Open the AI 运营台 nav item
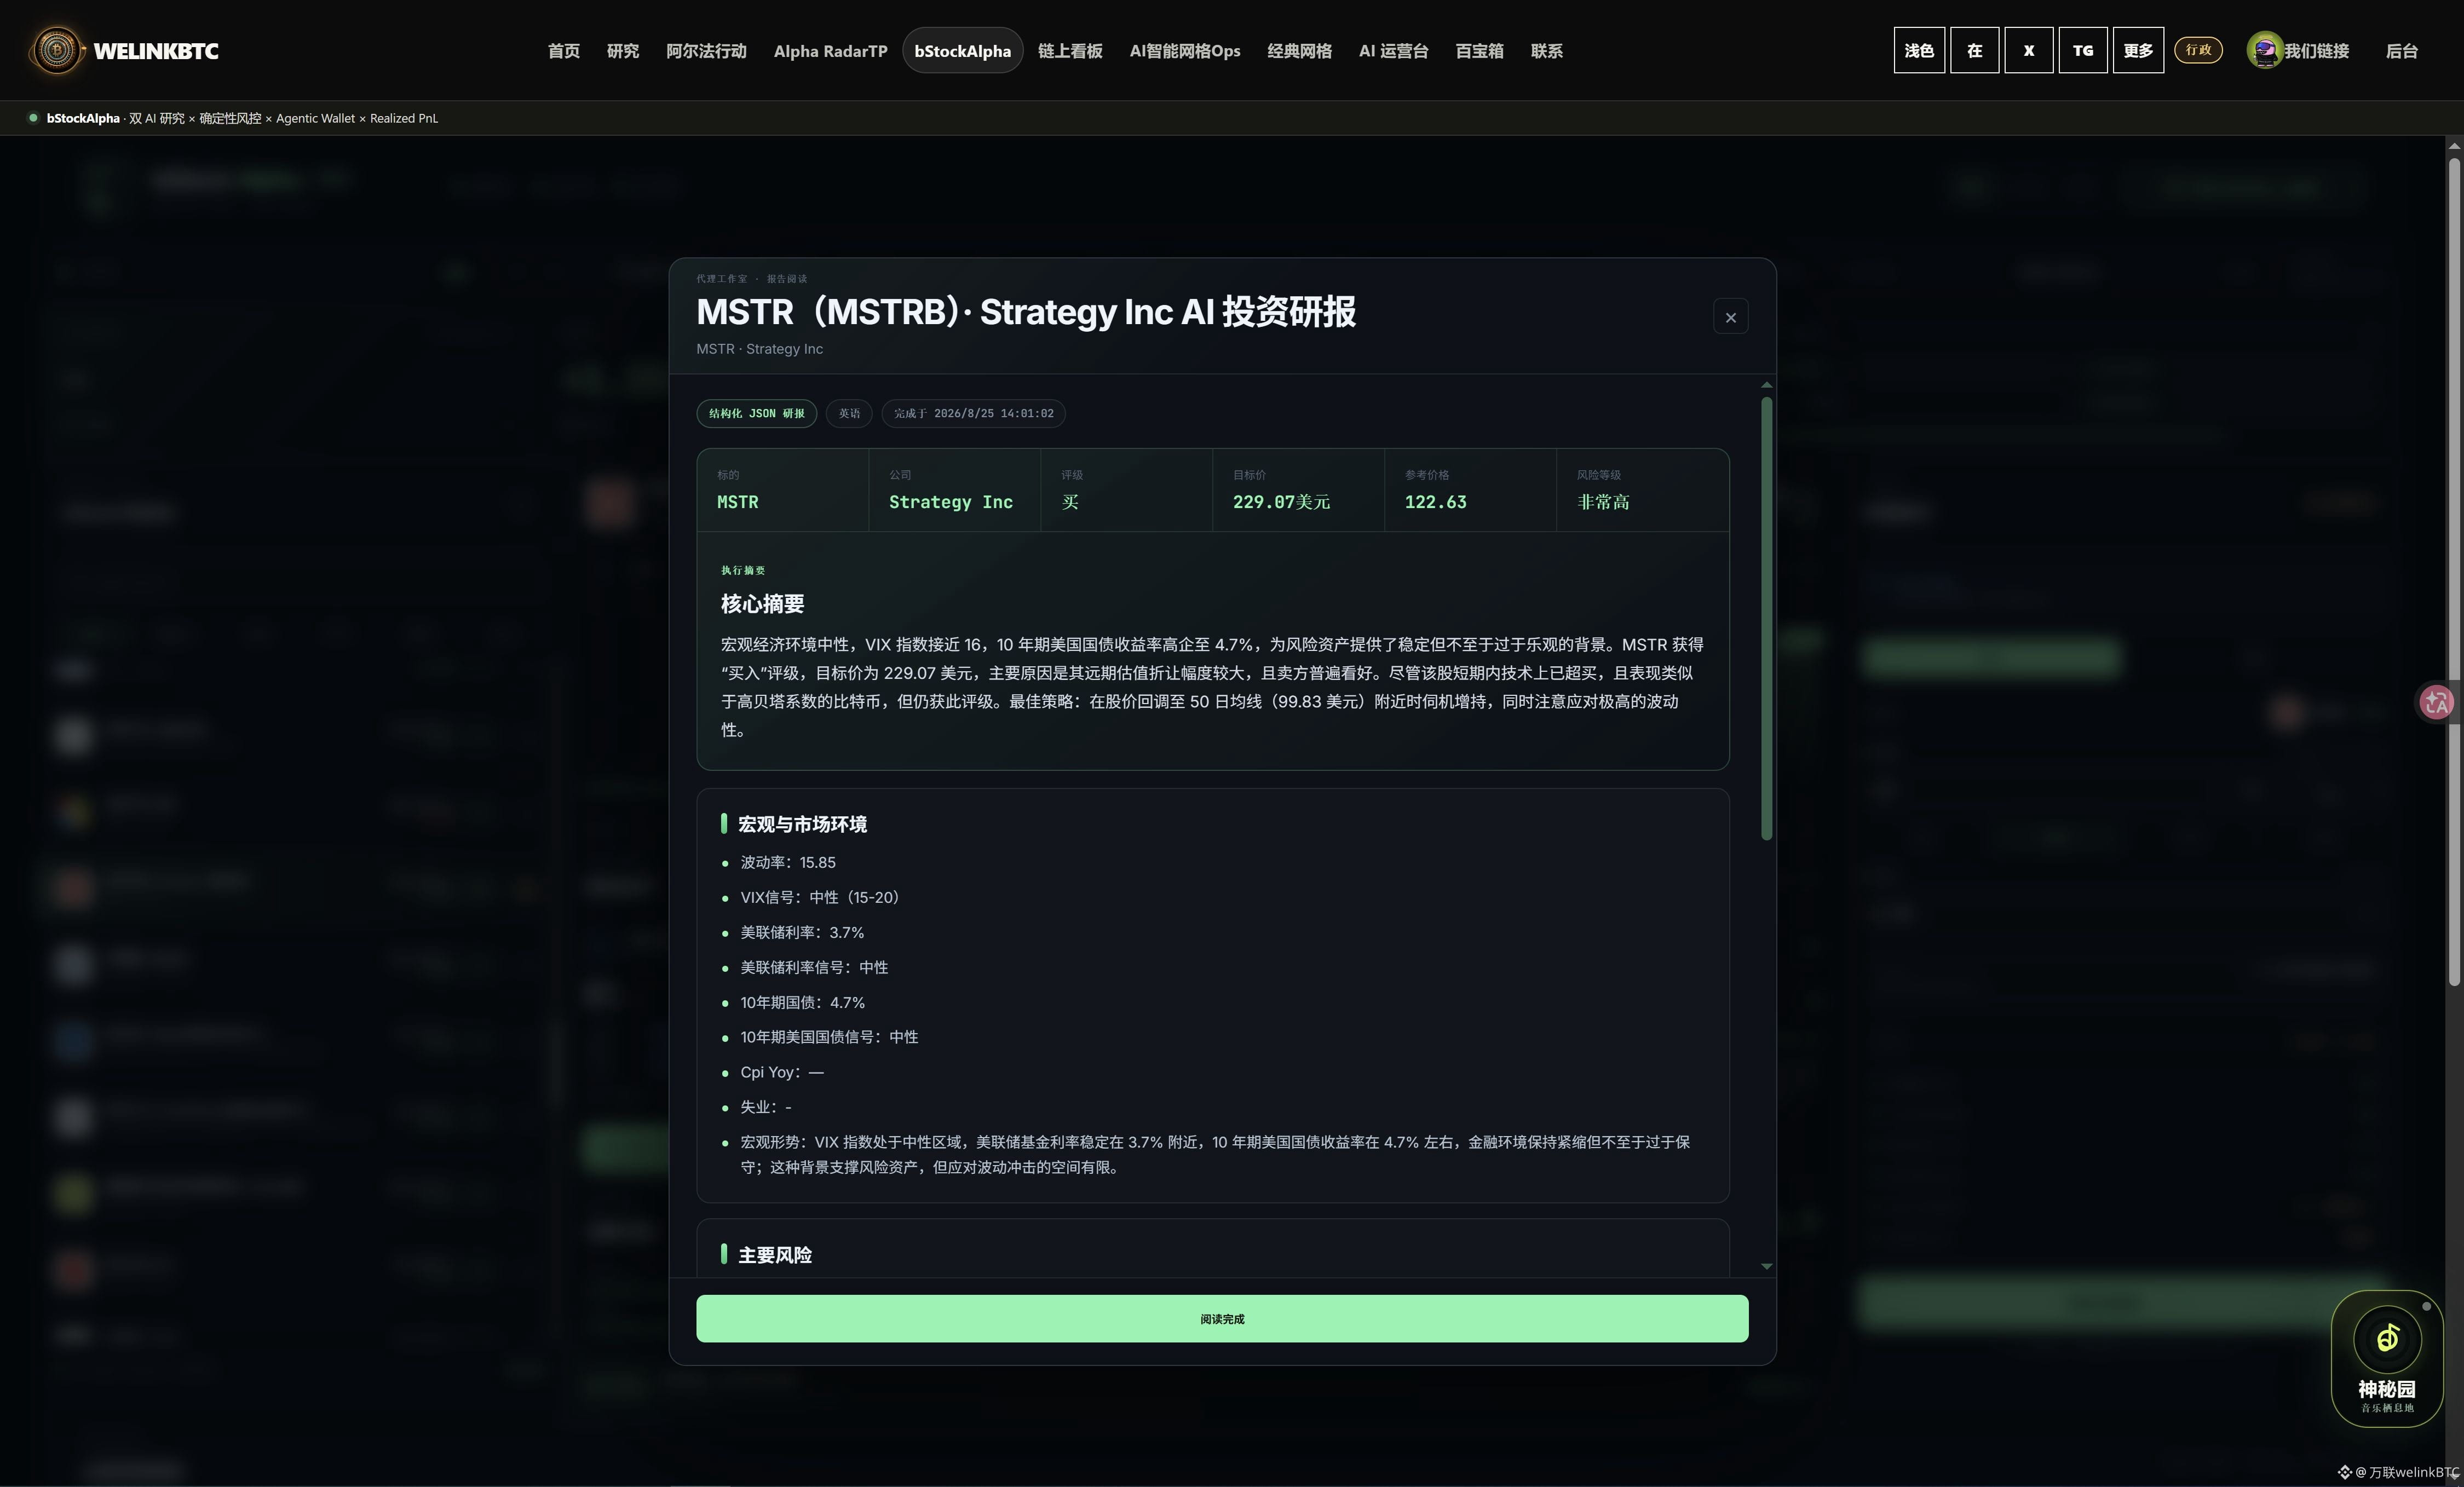The image size is (2464, 1487). [1393, 51]
